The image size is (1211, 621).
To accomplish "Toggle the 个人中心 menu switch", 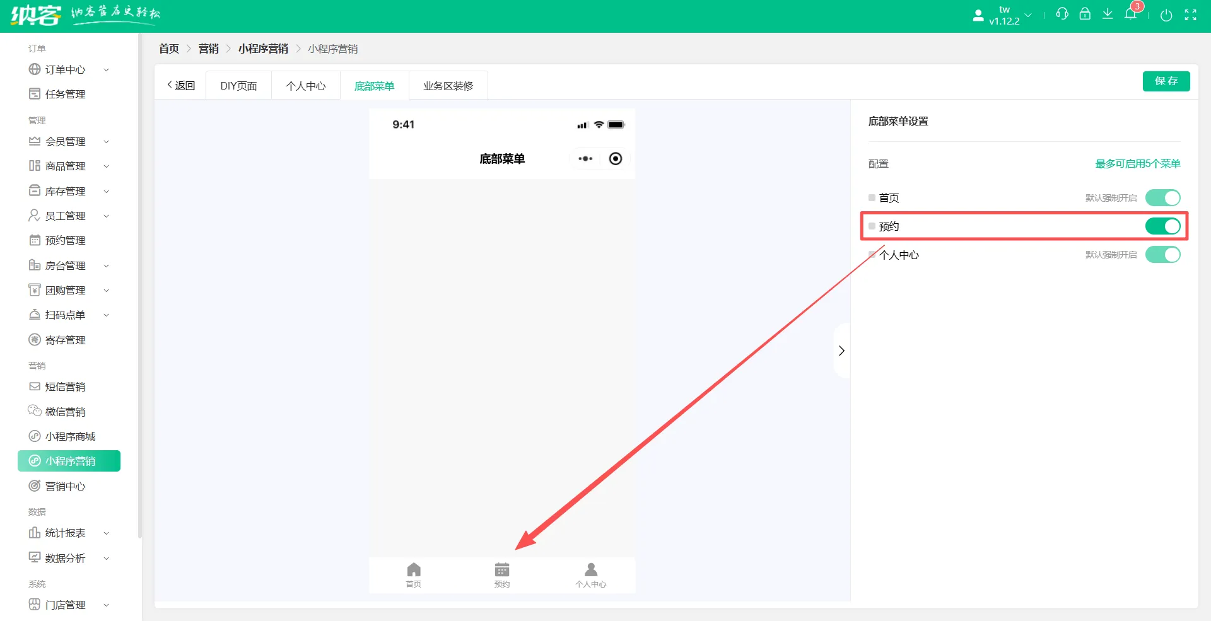I will pos(1162,255).
